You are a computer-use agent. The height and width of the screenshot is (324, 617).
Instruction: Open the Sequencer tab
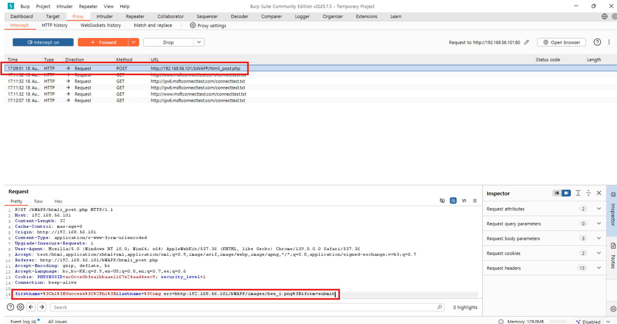207,16
